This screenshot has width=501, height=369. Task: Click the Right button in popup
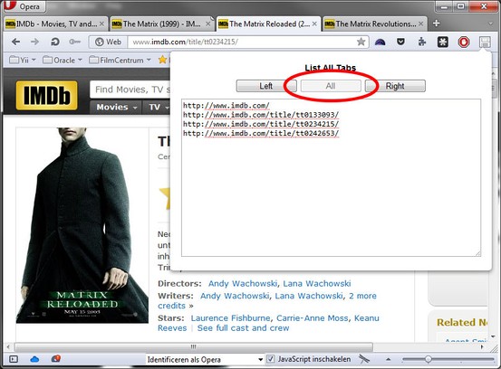(395, 86)
